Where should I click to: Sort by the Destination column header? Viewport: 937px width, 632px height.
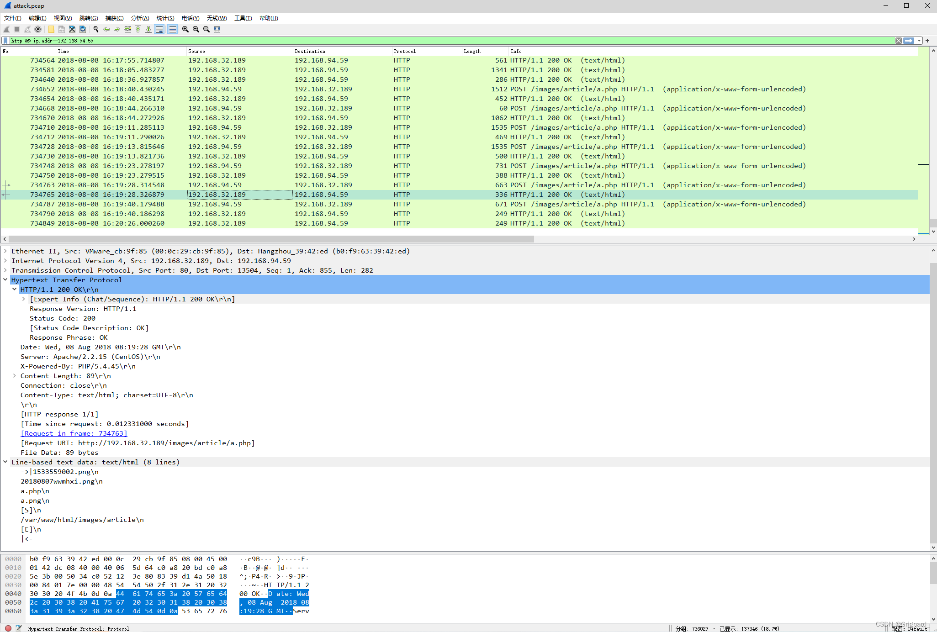click(x=342, y=51)
